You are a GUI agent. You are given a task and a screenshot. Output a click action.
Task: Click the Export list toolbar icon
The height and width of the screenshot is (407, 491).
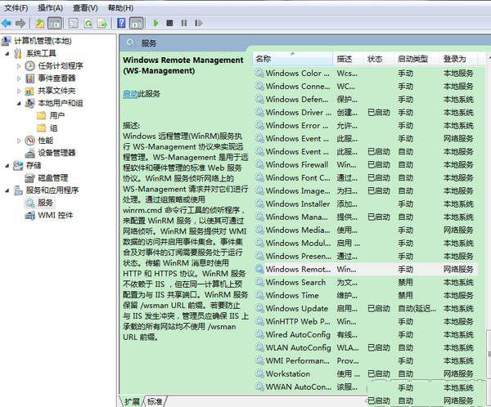102,23
